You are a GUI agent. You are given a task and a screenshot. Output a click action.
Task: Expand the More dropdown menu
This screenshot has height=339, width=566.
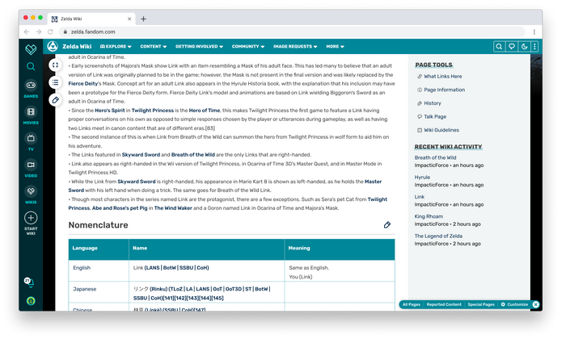pyautogui.click(x=335, y=47)
